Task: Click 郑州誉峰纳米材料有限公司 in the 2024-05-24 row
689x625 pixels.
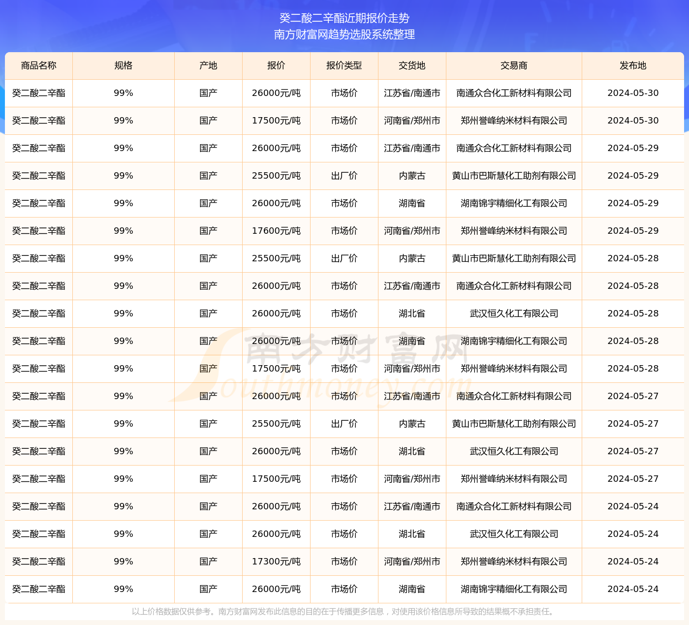Action: coord(514,562)
